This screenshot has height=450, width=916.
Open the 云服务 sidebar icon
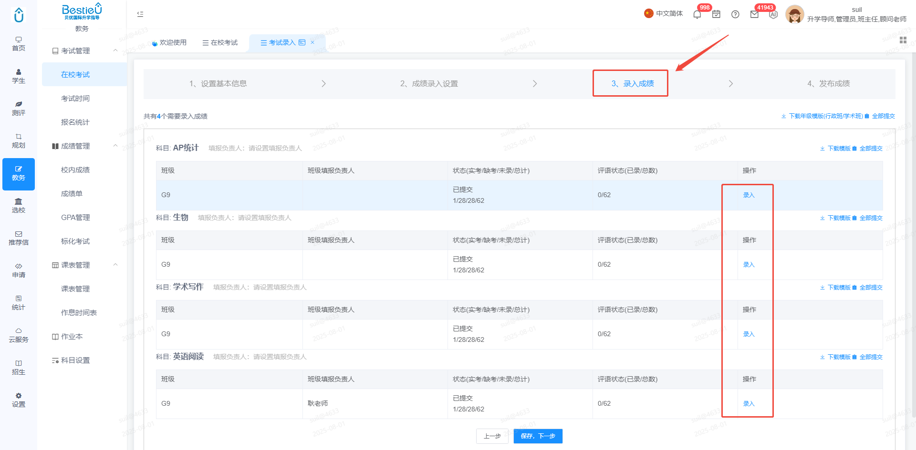[x=19, y=335]
